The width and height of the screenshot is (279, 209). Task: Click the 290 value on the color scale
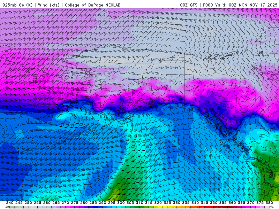(x=103, y=203)
